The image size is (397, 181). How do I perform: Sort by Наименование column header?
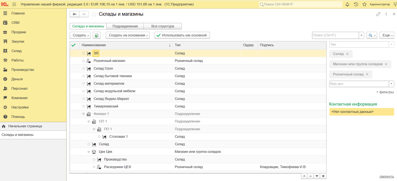(126, 45)
